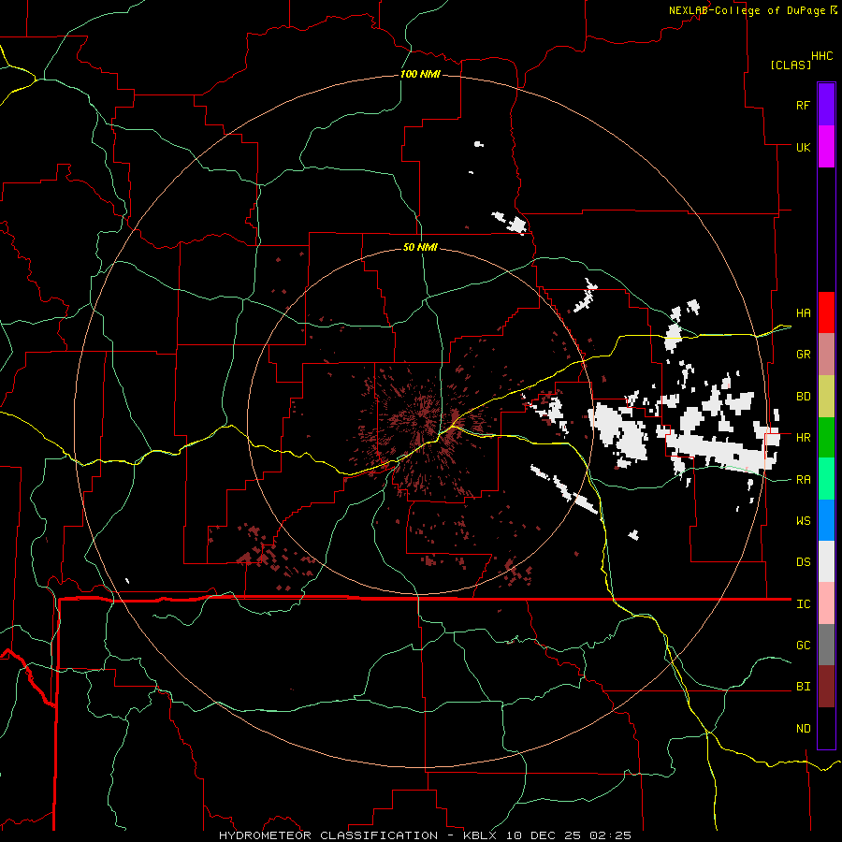
Task: Click the 02:25 timestamp
Action: click(x=610, y=835)
